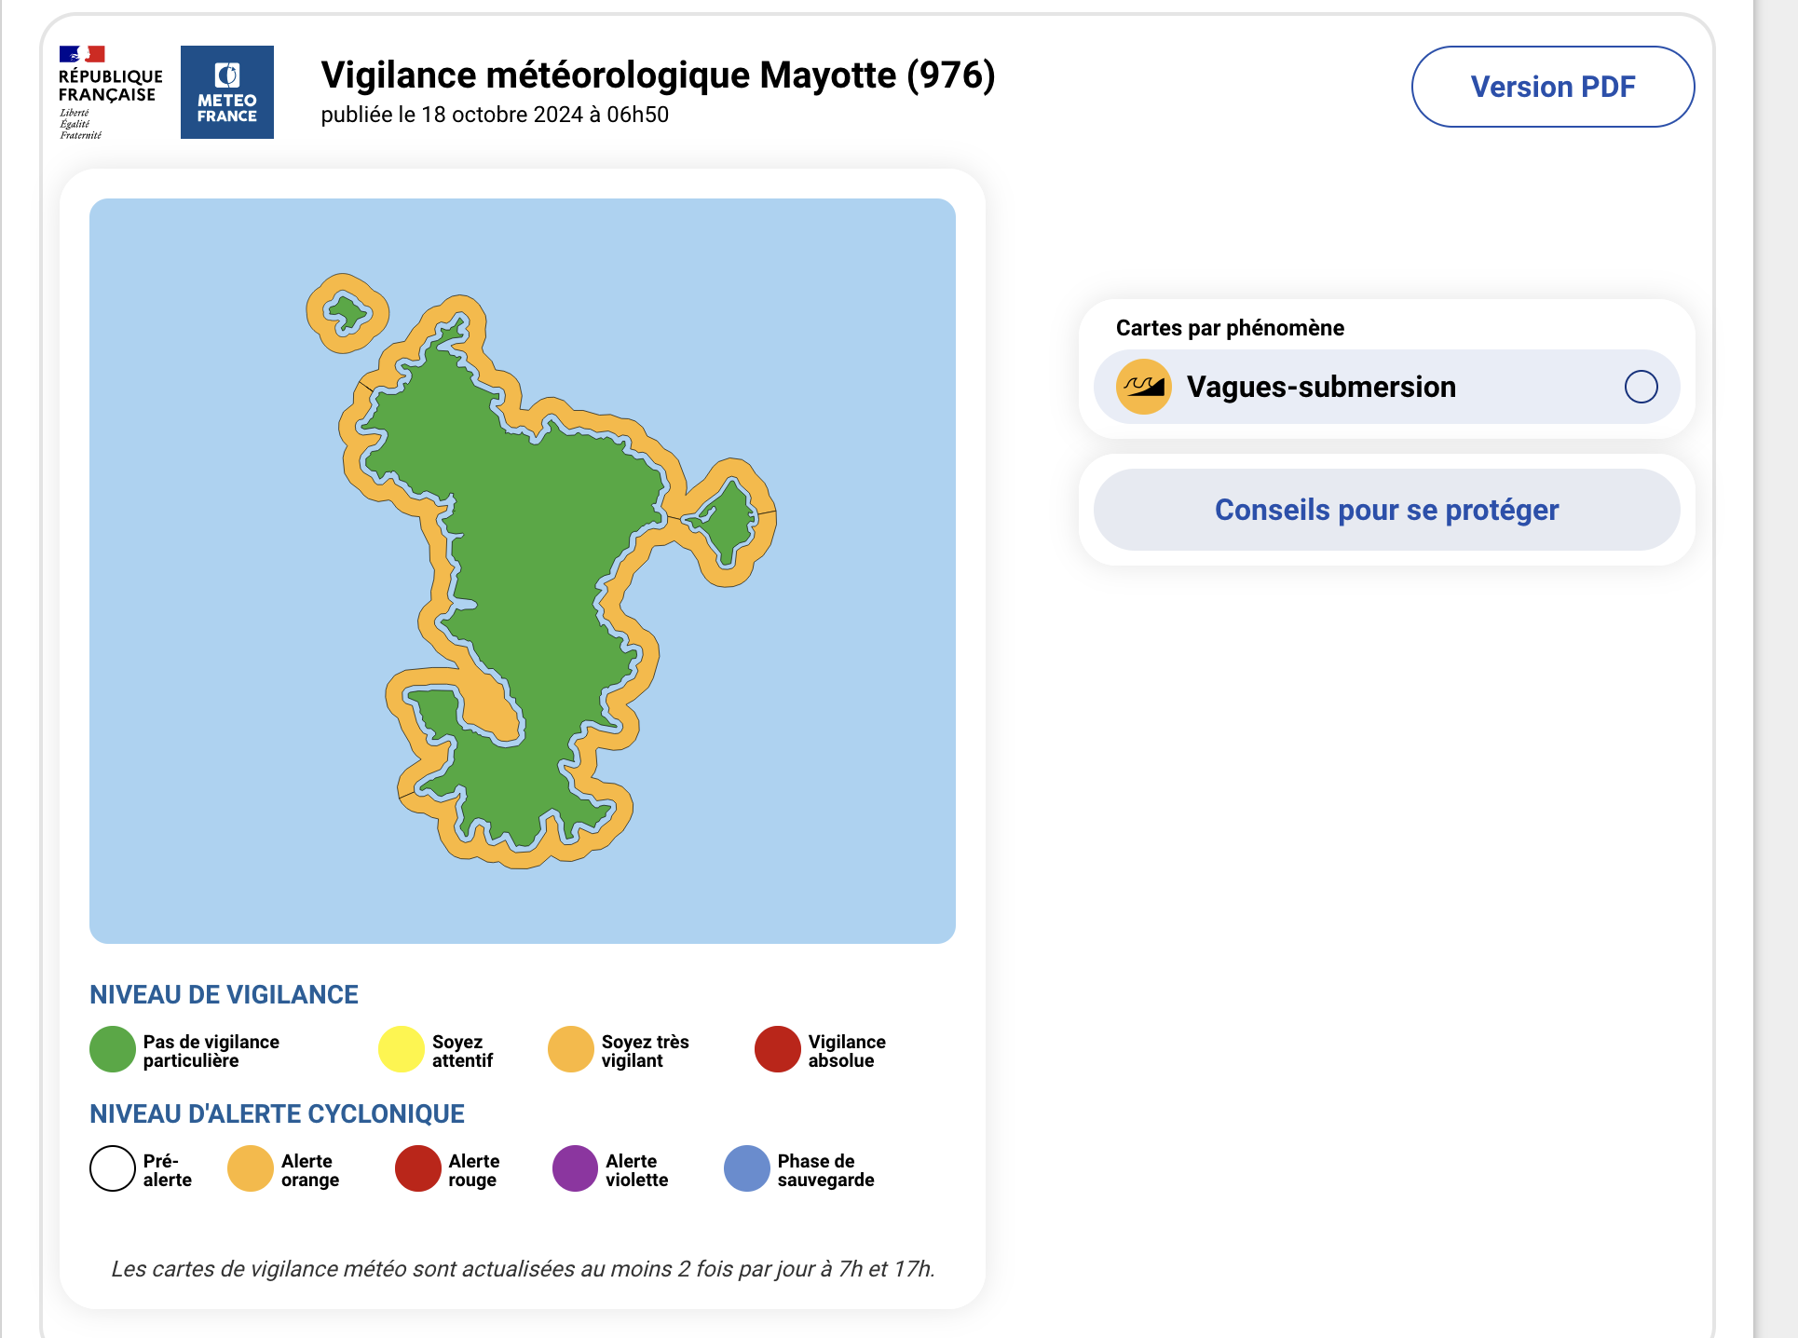Click the 'Pré-alerte' white circle indicator
The image size is (1798, 1338).
112,1168
